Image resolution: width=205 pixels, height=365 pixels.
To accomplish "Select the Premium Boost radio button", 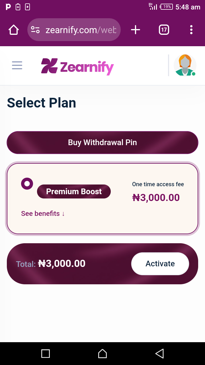I will click(x=27, y=184).
